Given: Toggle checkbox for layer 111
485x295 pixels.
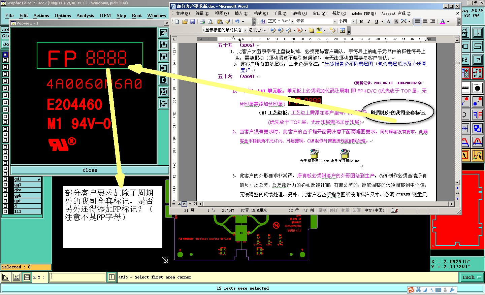Looking at the screenshot, I should [x=5, y=211].
